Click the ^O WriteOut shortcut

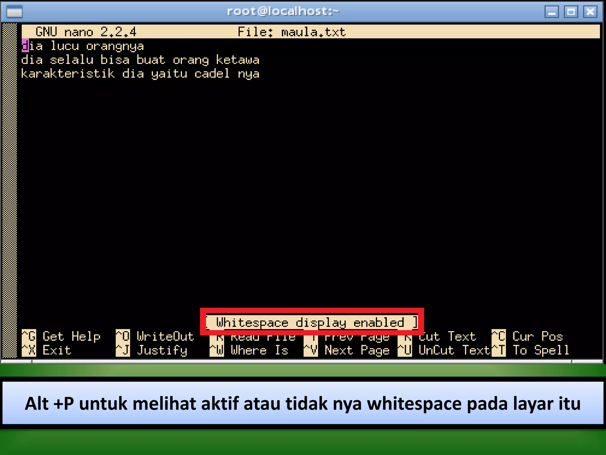(155, 336)
